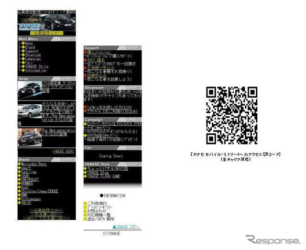Click the yellow diamond beside News menu item
This screenshot has width=306, height=250.
click(x=23, y=43)
